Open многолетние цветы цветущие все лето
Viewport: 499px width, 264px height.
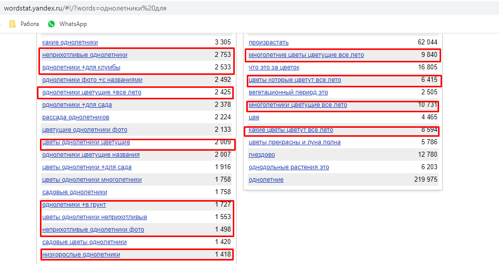click(306, 55)
